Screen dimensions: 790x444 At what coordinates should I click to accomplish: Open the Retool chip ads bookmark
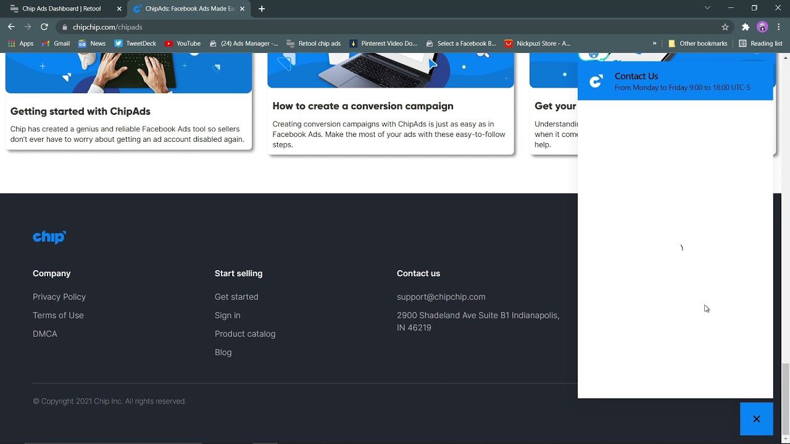314,43
